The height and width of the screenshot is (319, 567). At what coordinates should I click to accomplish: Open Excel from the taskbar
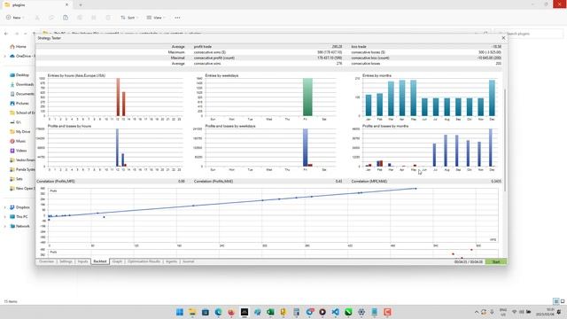click(270, 312)
